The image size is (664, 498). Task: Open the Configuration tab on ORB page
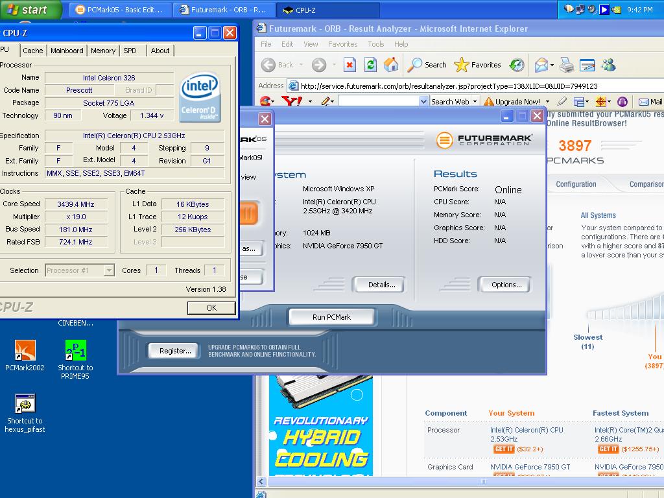pyautogui.click(x=576, y=184)
